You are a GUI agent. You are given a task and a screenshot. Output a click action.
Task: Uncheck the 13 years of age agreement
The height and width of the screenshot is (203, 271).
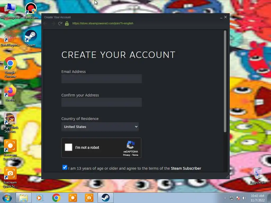[x=65, y=167]
